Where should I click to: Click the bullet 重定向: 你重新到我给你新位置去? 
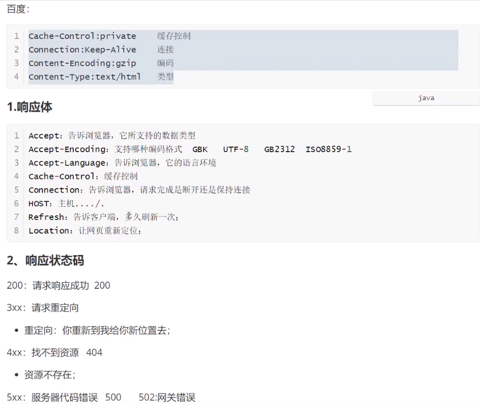click(98, 330)
